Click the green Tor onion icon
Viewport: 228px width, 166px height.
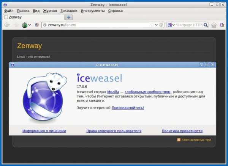25,25
